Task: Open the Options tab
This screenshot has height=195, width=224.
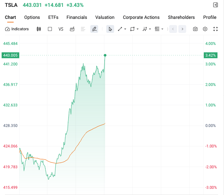Action: coord(32,17)
